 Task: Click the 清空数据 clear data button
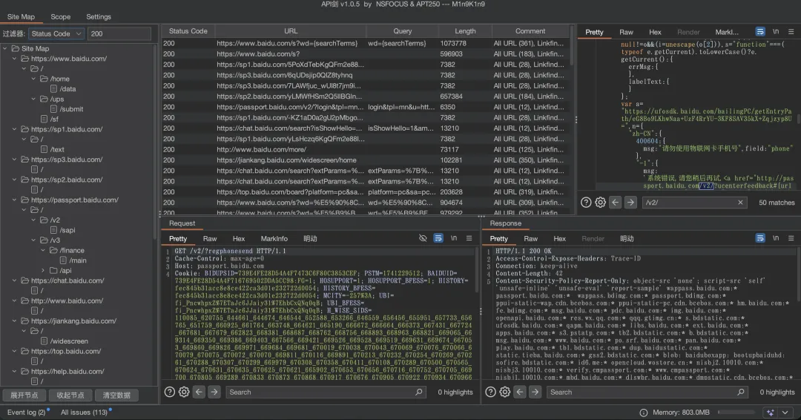point(116,395)
